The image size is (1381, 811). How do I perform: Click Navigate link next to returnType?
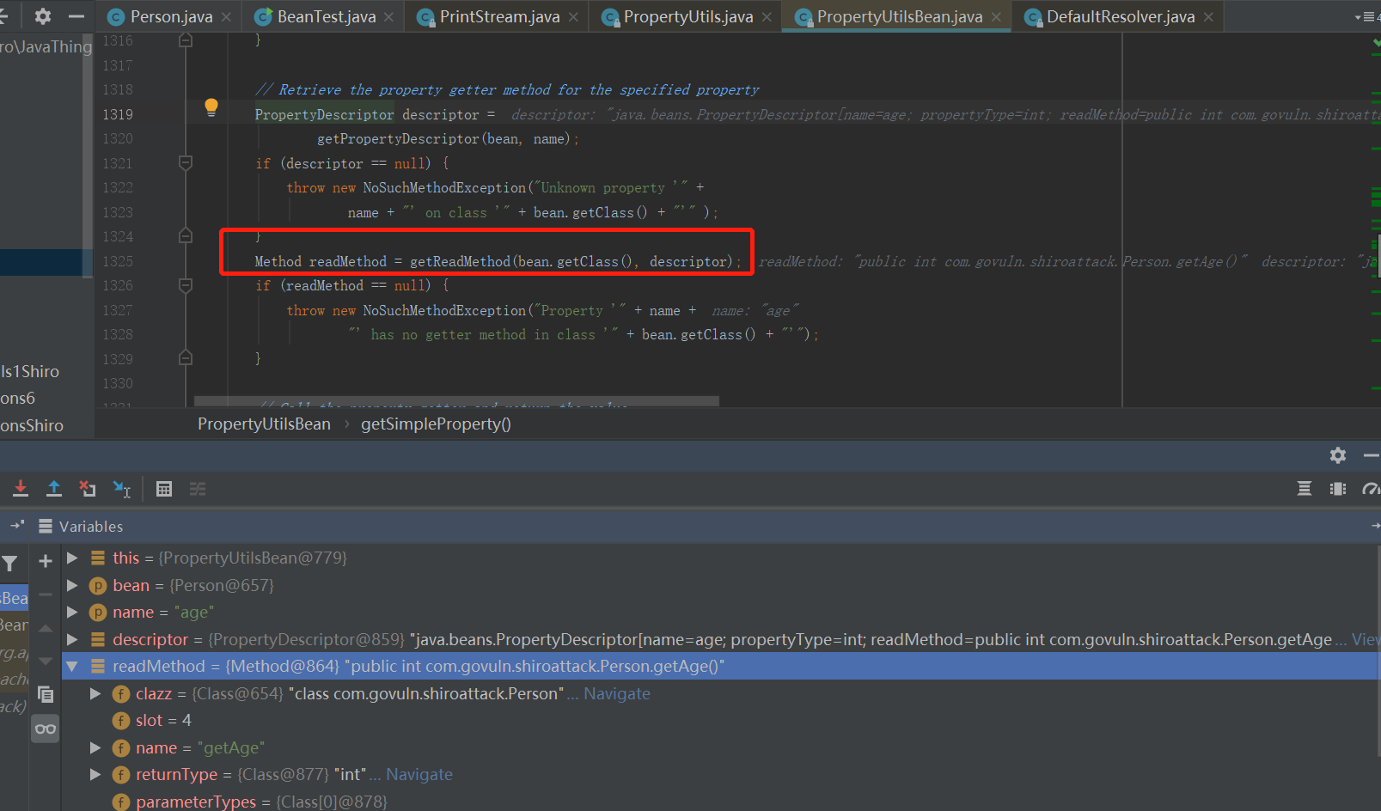(x=419, y=774)
